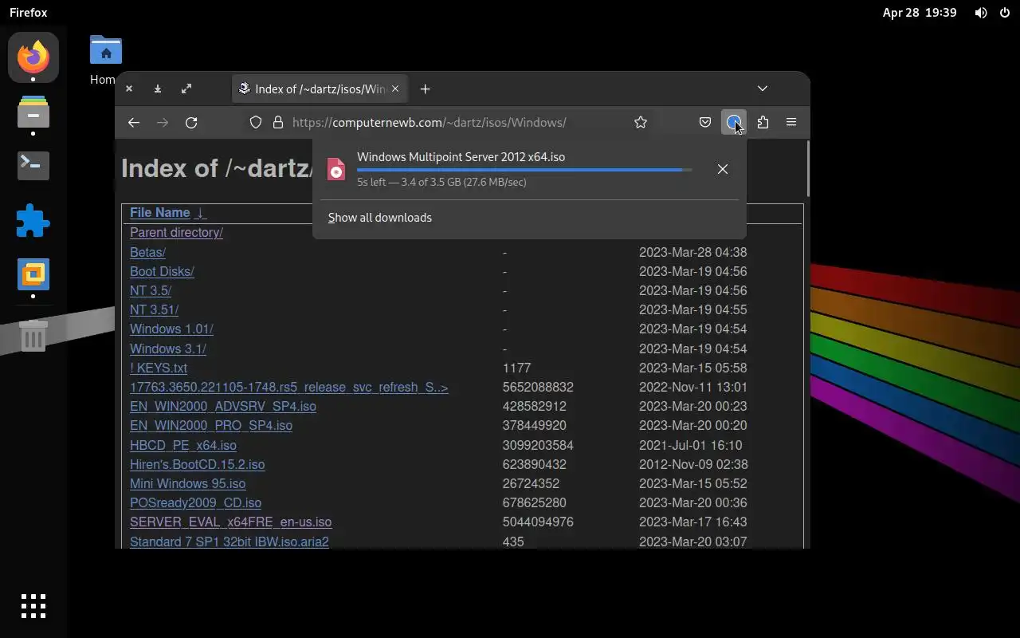Click the download progress bar
The width and height of the screenshot is (1020, 638).
524,170
